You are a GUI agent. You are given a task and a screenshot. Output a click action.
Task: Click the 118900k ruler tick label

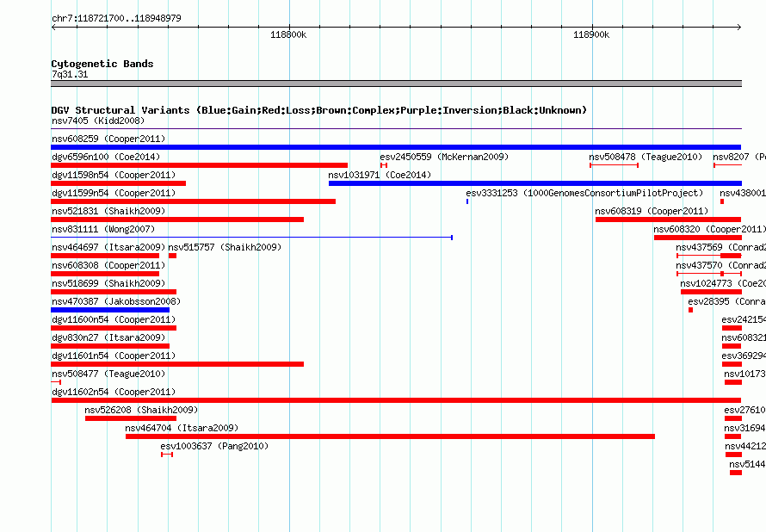coord(591,34)
